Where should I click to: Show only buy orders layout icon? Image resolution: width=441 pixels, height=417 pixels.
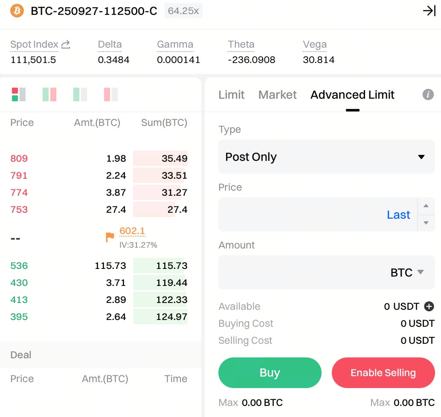(80, 94)
